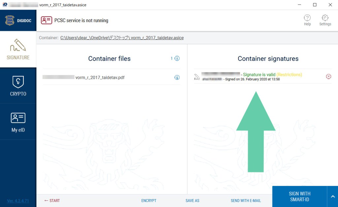This screenshot has height=207, width=338.
Task: Click the signature pen icon beside signer
Action: pos(197,77)
